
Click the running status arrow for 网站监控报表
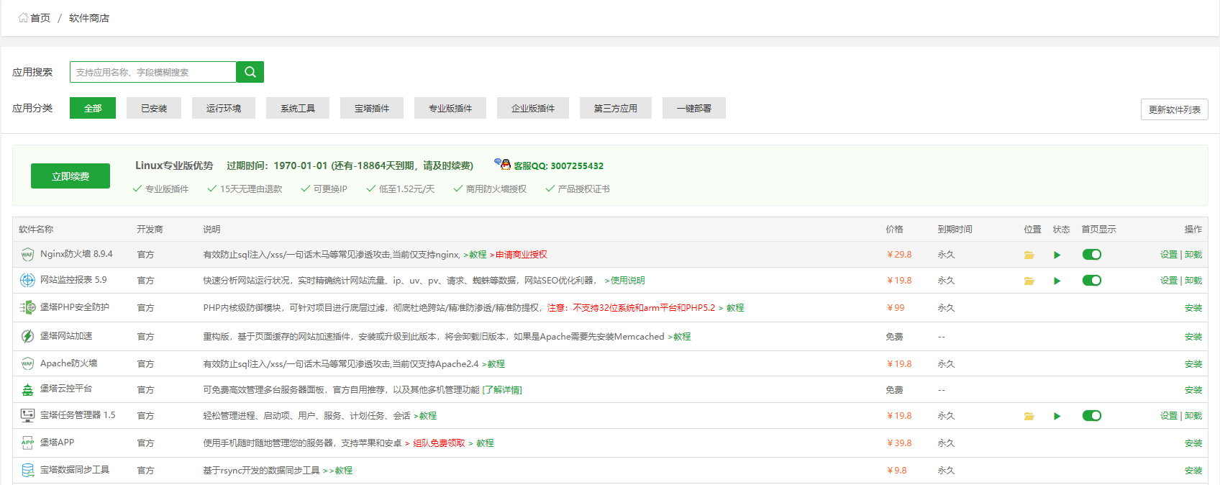pyautogui.click(x=1057, y=281)
